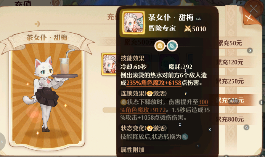Click the 茶女仆·甜梅 ribbon banner title
Image resolution: width=265 pixels, height=157 pixels.
click(47, 37)
